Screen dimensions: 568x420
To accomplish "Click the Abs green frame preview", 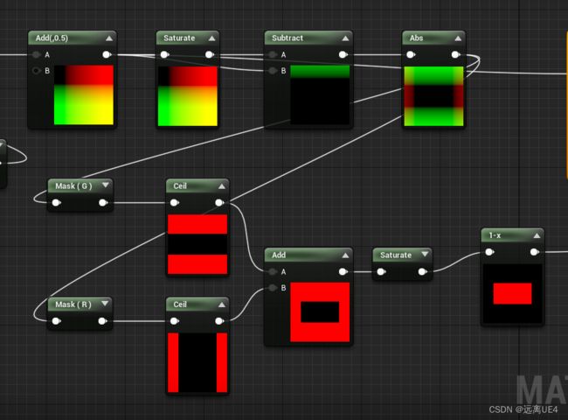I will (x=433, y=96).
